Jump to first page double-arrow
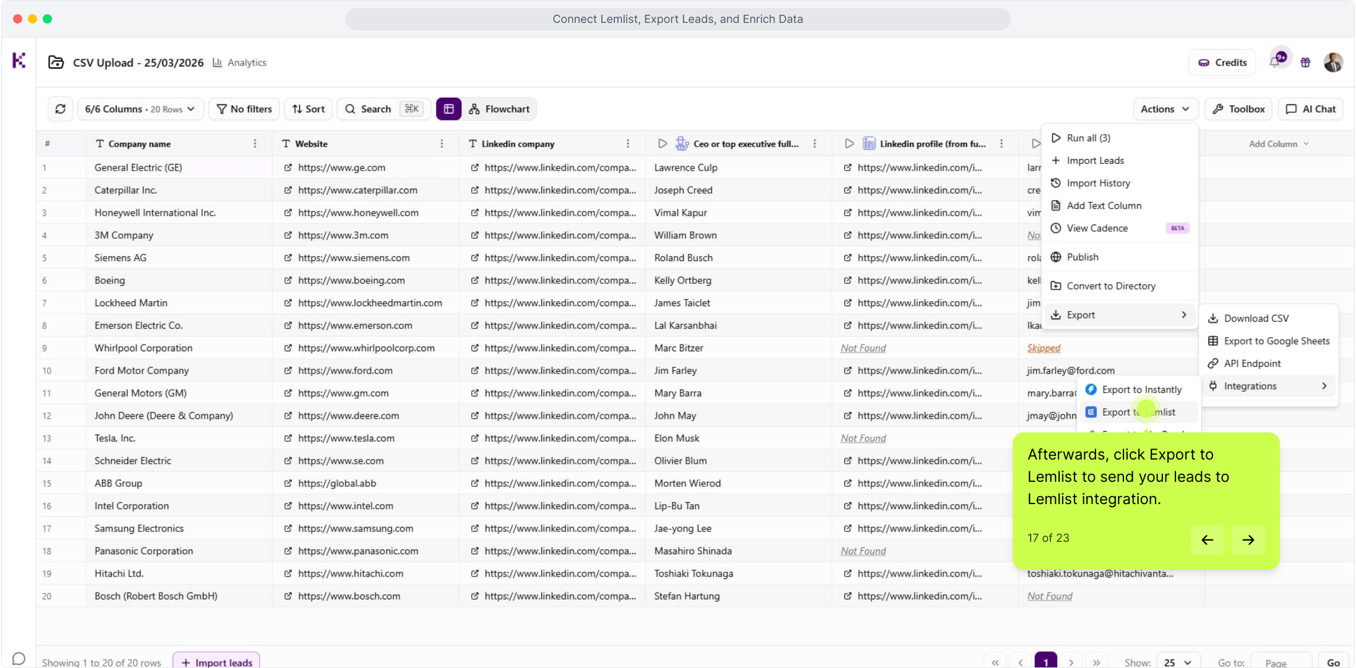The height and width of the screenshot is (668, 1356). point(995,662)
